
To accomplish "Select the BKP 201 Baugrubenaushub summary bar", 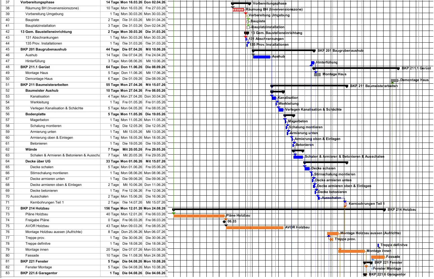I will 284,50.
